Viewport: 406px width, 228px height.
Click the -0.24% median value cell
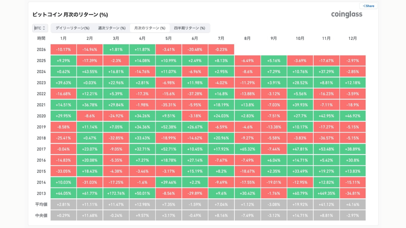click(x=116, y=216)
